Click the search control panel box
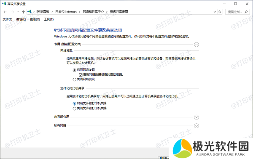 tap(237, 12)
